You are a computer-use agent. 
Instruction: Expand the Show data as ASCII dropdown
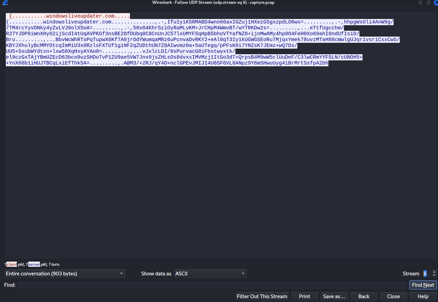(210, 274)
